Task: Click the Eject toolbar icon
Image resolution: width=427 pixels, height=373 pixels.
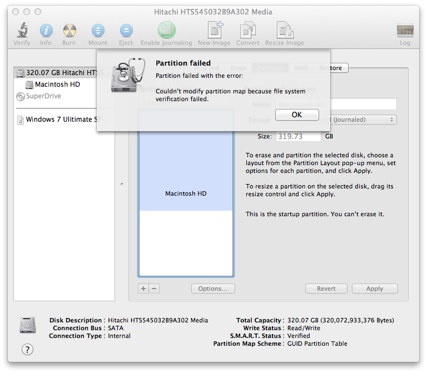Action: pos(126,30)
